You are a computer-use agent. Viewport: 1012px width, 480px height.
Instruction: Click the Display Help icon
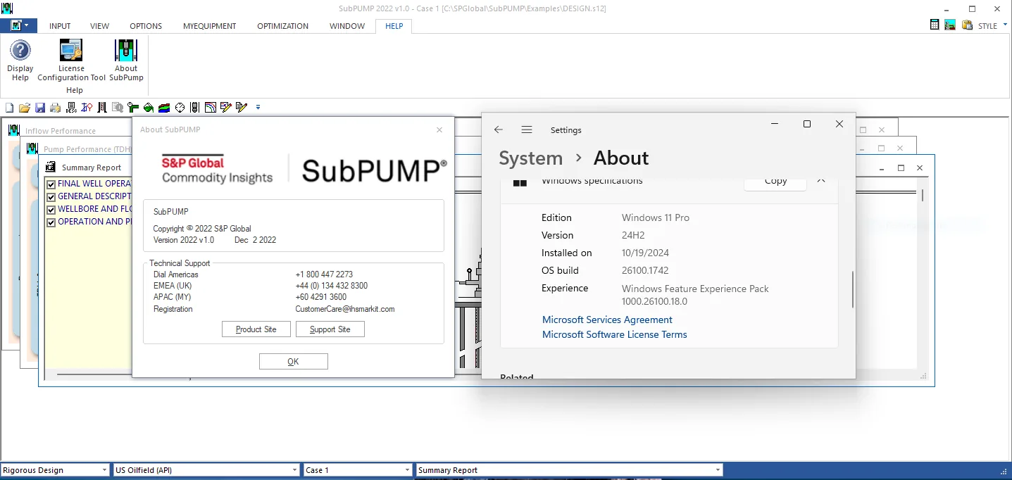tap(20, 51)
